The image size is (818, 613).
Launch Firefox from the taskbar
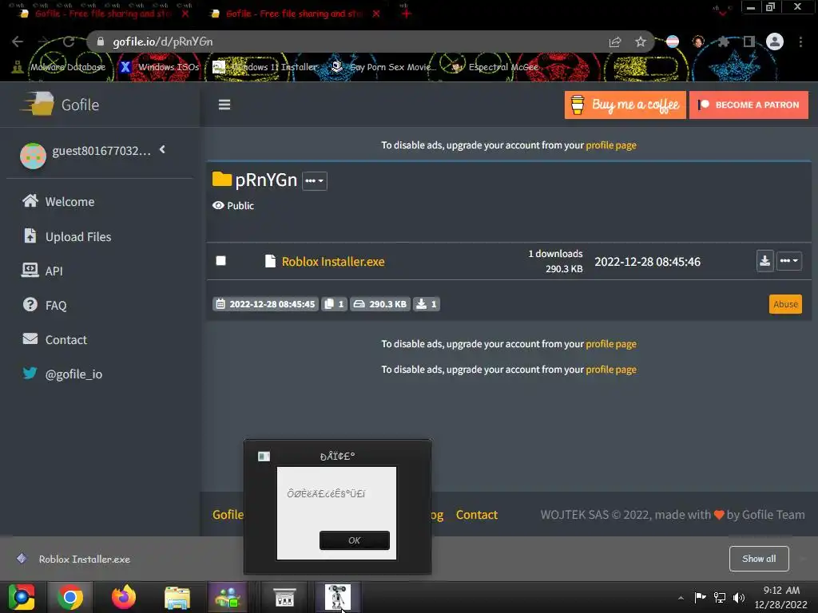(x=124, y=597)
